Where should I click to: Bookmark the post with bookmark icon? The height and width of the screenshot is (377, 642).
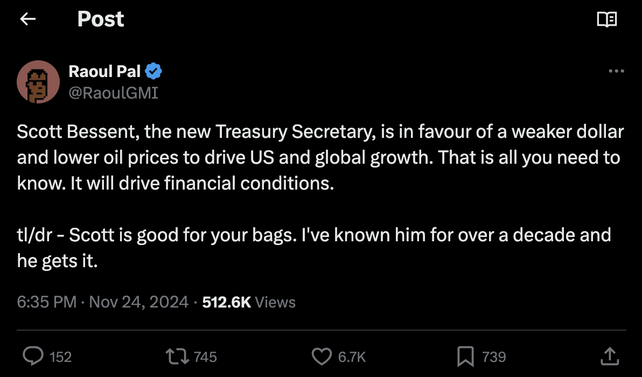point(465,356)
